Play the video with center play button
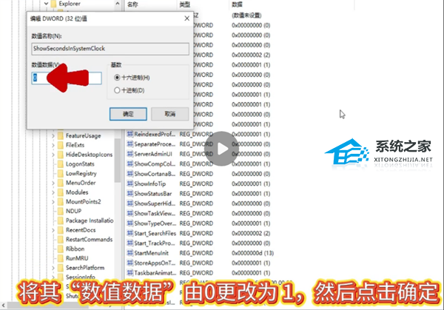 221,149
